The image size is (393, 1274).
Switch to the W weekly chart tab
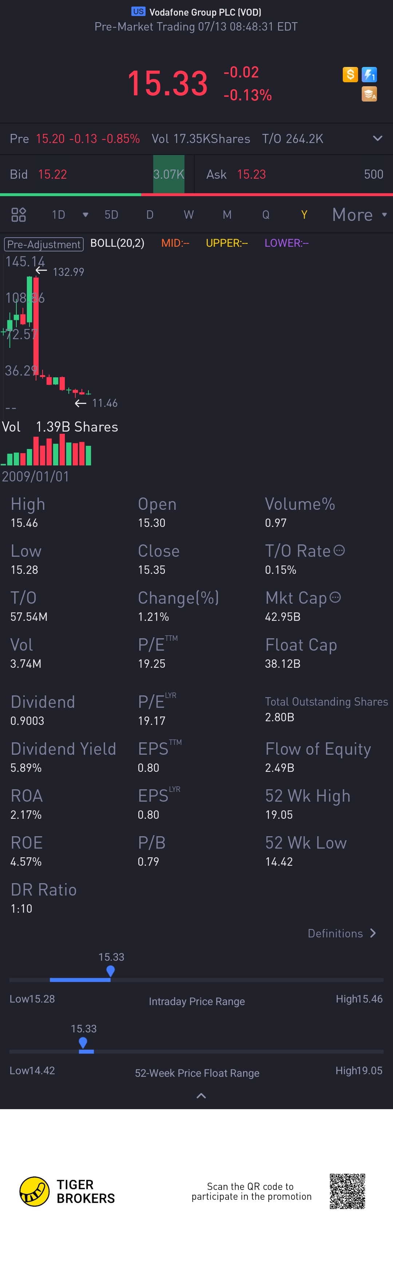(x=188, y=215)
